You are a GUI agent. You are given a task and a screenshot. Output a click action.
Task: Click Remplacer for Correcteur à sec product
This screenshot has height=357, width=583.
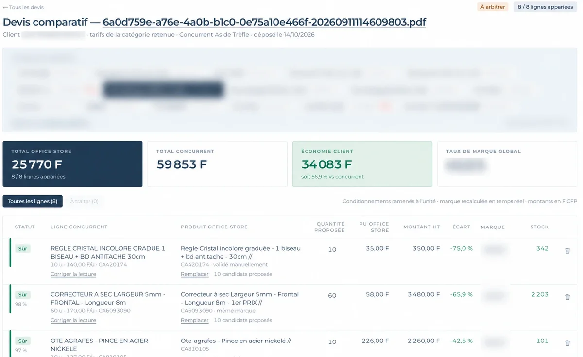194,320
